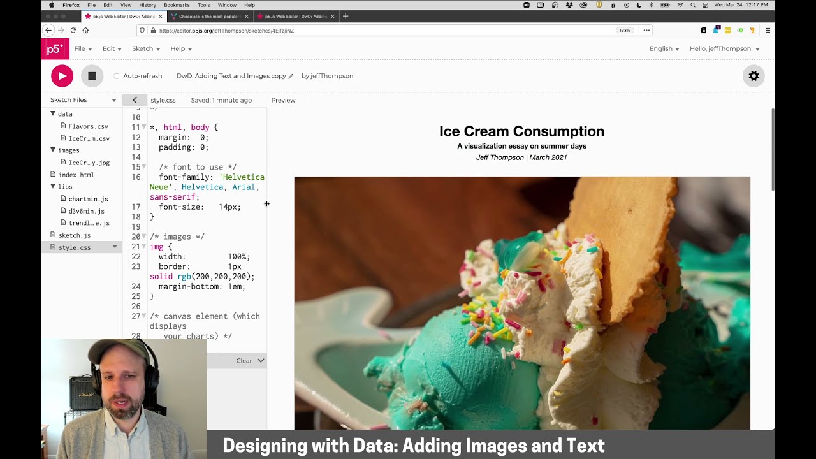Open jeffThompson author link

[331, 76]
